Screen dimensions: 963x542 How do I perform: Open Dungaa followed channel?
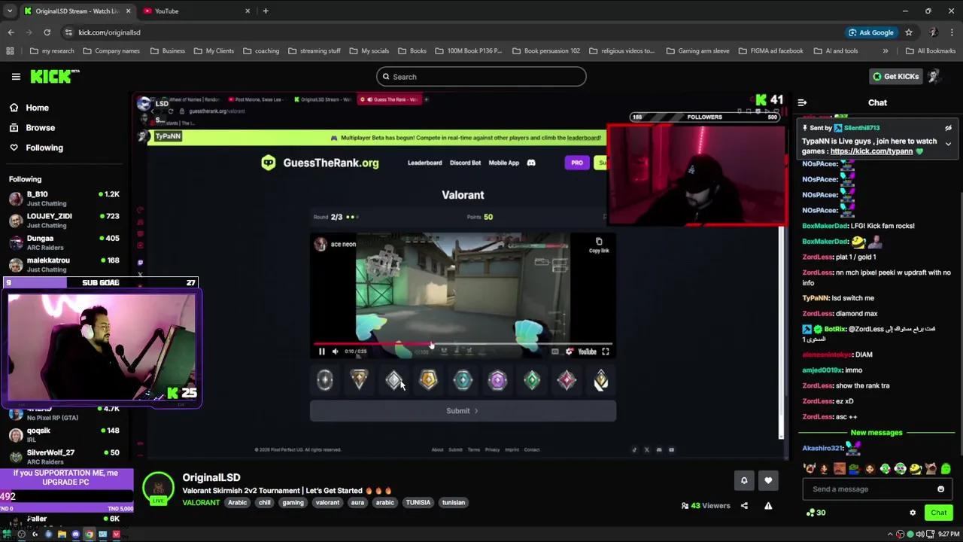(x=65, y=242)
